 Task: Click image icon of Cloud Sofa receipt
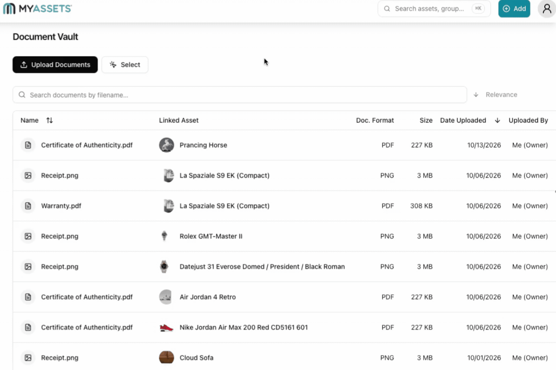[x=28, y=358]
